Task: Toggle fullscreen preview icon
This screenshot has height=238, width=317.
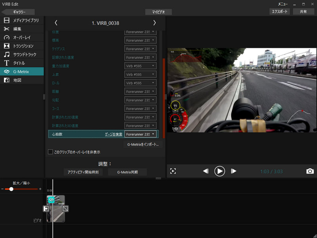Action: click(x=173, y=171)
